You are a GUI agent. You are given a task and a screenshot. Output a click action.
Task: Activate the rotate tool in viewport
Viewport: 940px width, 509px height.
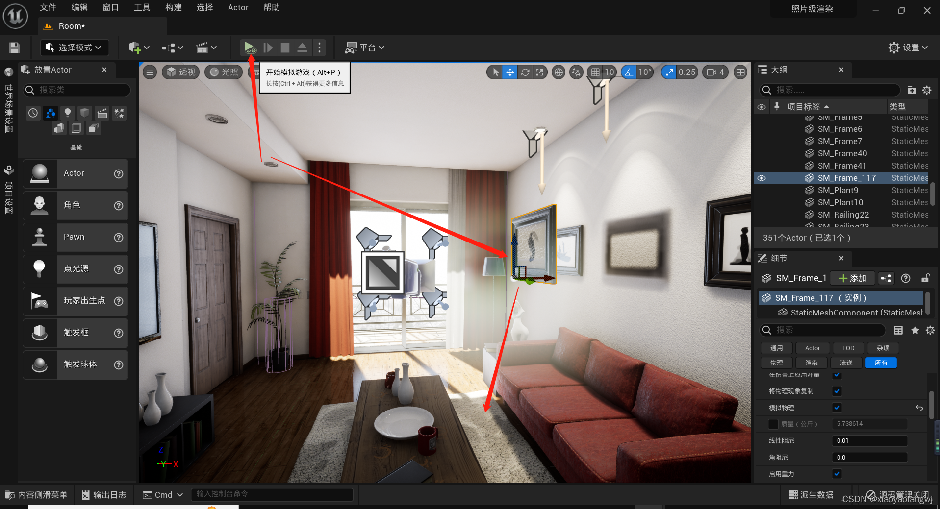tap(525, 73)
